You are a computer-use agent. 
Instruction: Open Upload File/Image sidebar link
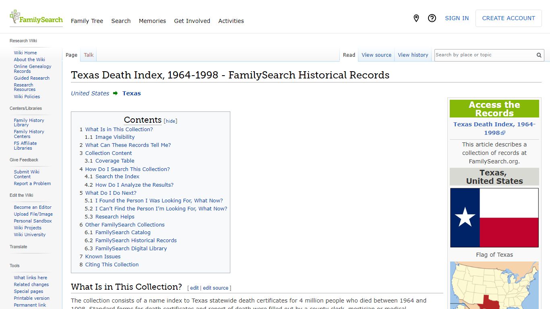[x=33, y=214]
